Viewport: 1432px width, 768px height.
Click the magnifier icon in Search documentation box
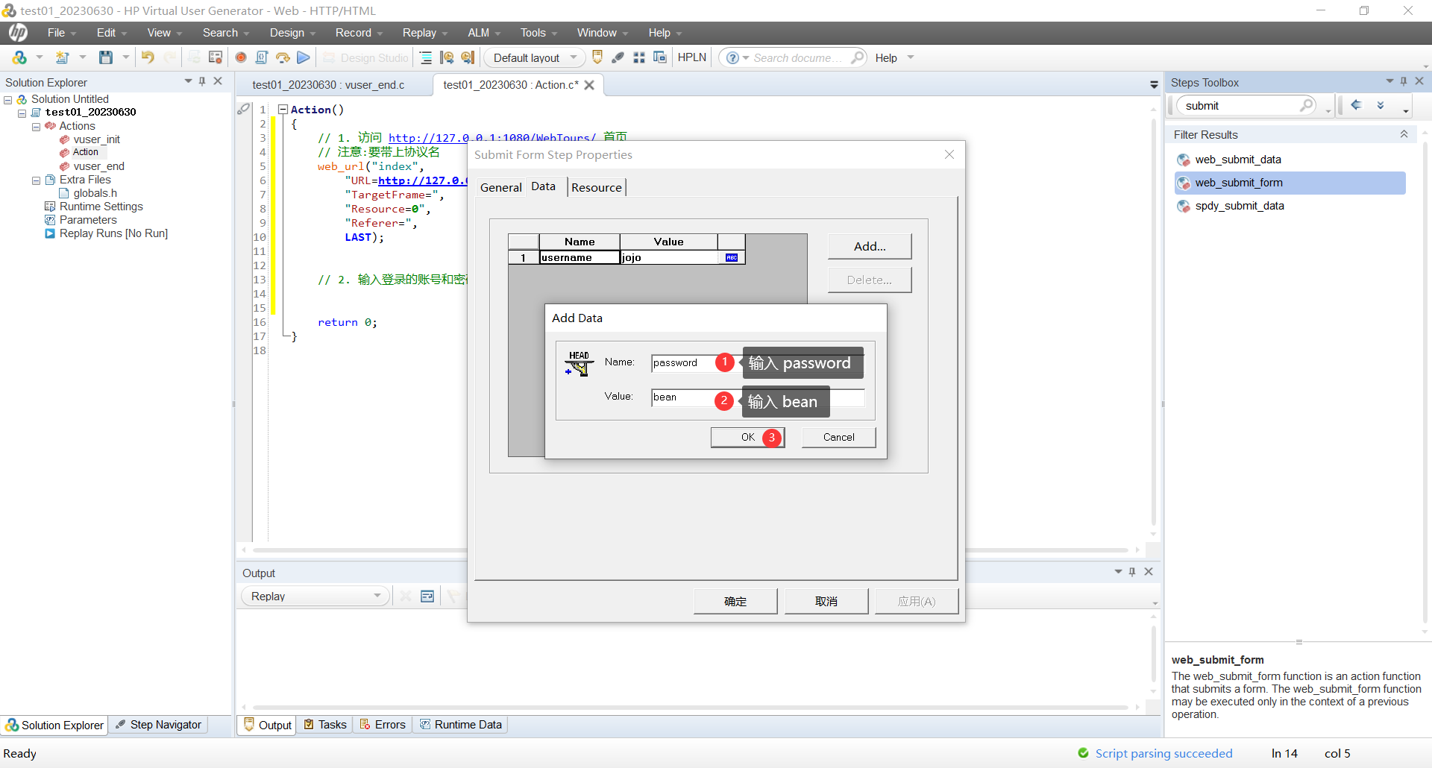point(858,57)
